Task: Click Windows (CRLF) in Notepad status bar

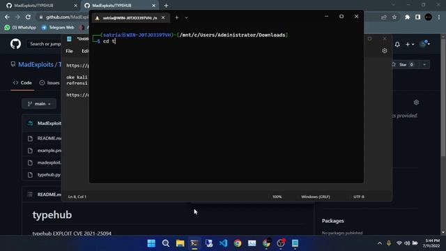Action: 316,197
